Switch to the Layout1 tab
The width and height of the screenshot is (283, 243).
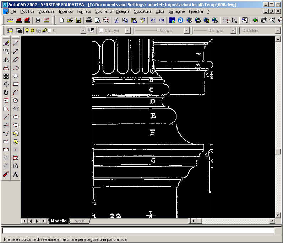click(79, 221)
